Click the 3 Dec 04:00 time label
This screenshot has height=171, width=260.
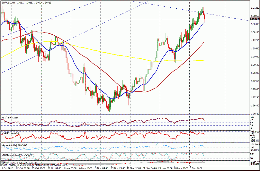click(196, 168)
